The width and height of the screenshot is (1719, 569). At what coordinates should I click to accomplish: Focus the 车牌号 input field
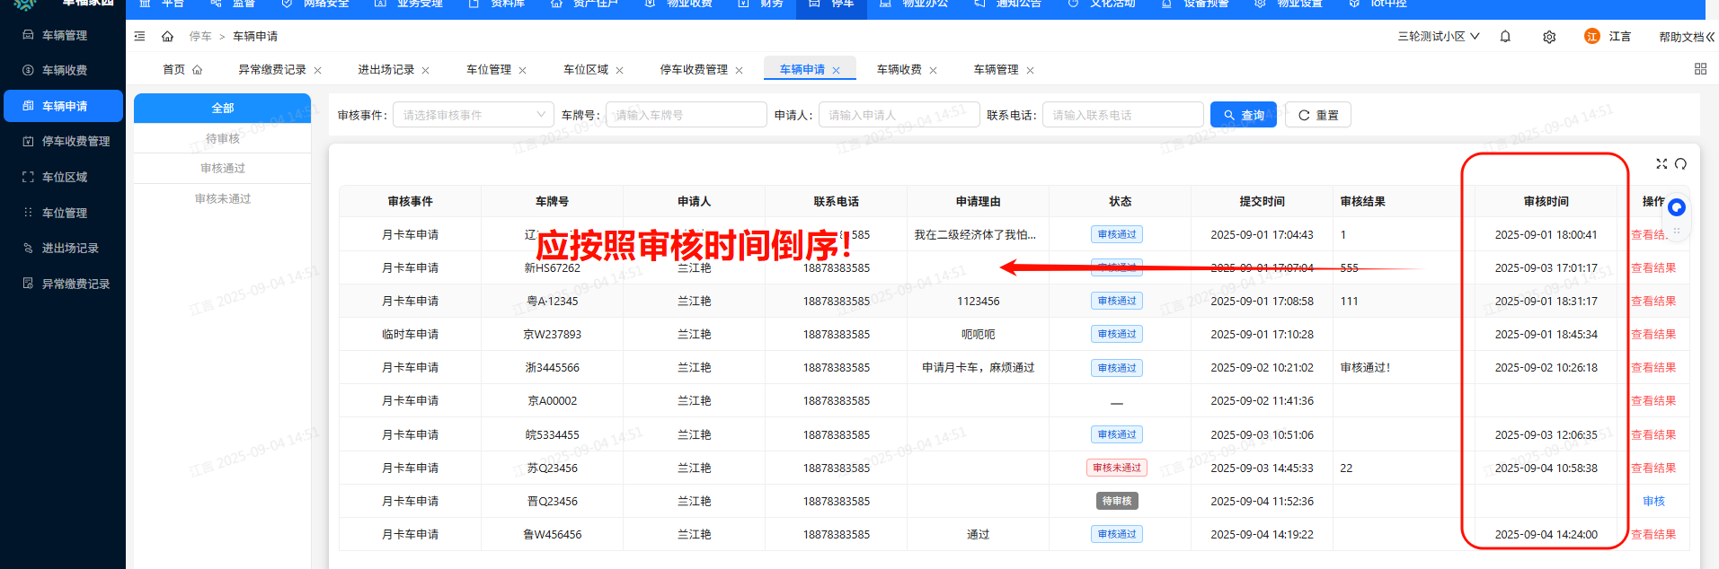pos(687,115)
